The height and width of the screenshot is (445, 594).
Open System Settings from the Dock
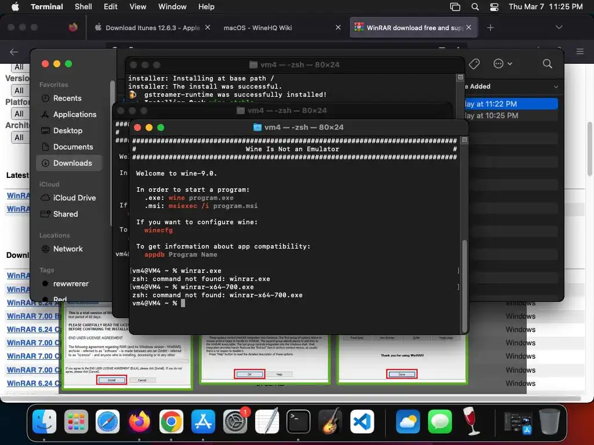(x=236, y=421)
